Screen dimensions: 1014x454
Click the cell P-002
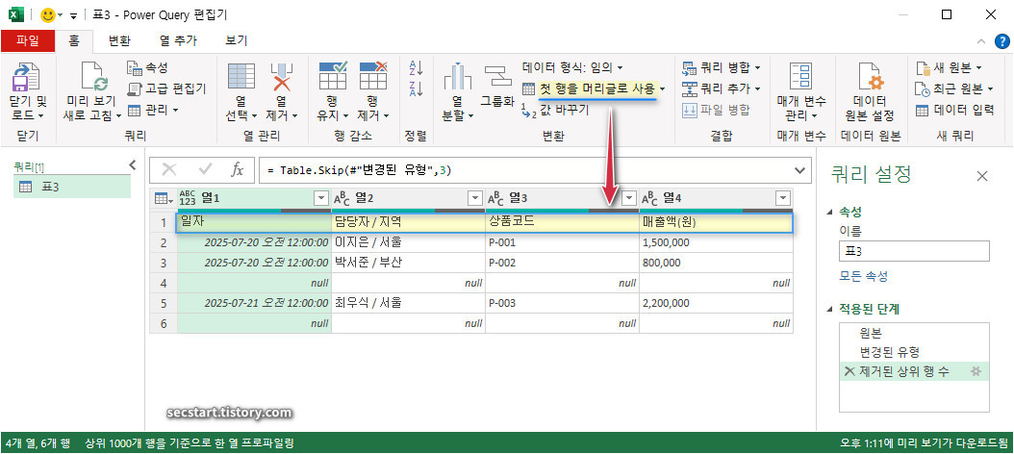(x=562, y=263)
